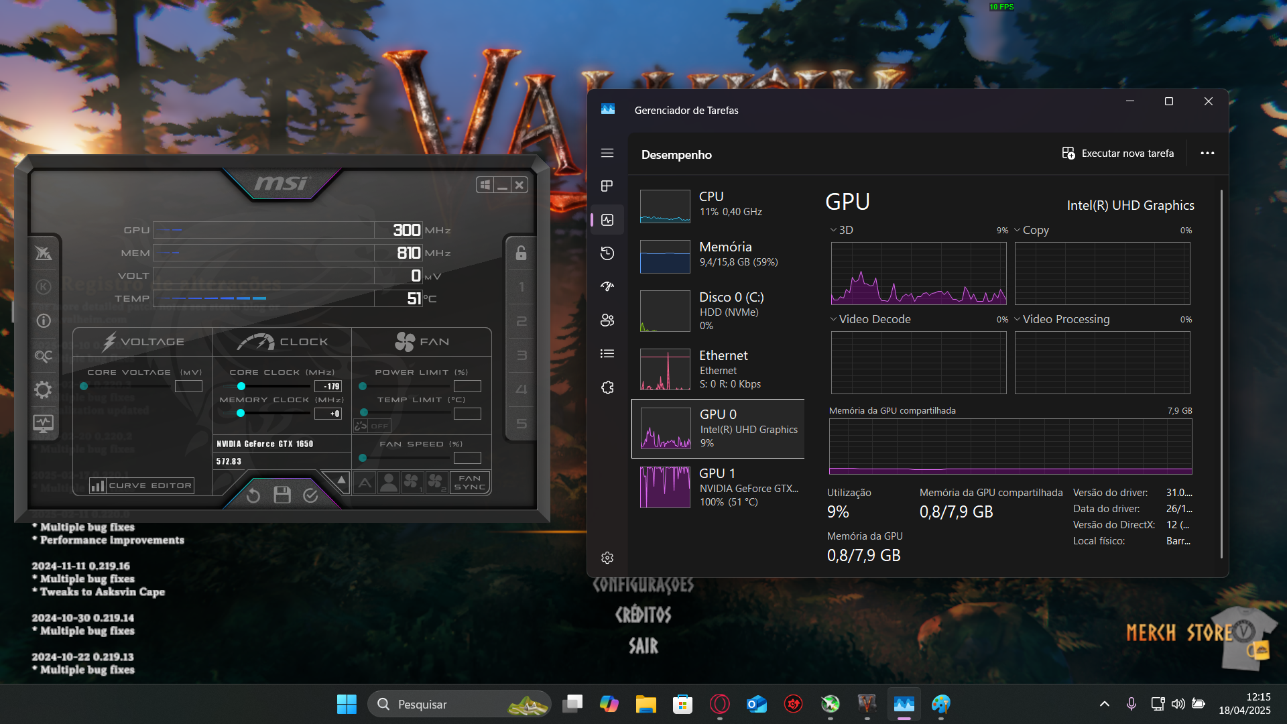The image size is (1287, 724).
Task: Select fan 2 icon in Afterburner
Action: [x=436, y=483]
